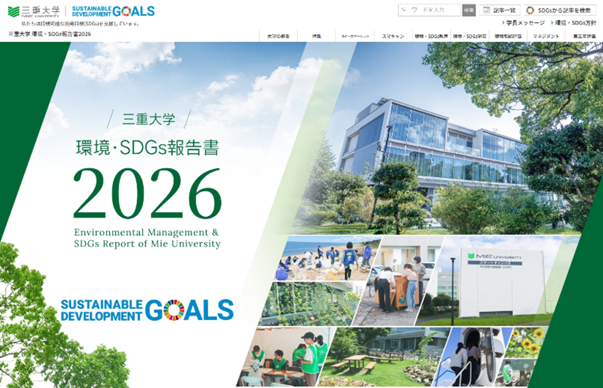The width and height of the screenshot is (603, 388).
Task: Click the 環境・SDGs報告書 heading text
Action: 148,148
